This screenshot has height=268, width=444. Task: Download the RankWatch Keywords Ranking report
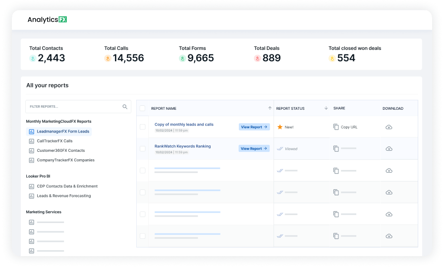(x=389, y=148)
